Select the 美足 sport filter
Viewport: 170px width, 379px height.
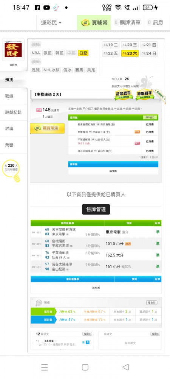click(91, 70)
